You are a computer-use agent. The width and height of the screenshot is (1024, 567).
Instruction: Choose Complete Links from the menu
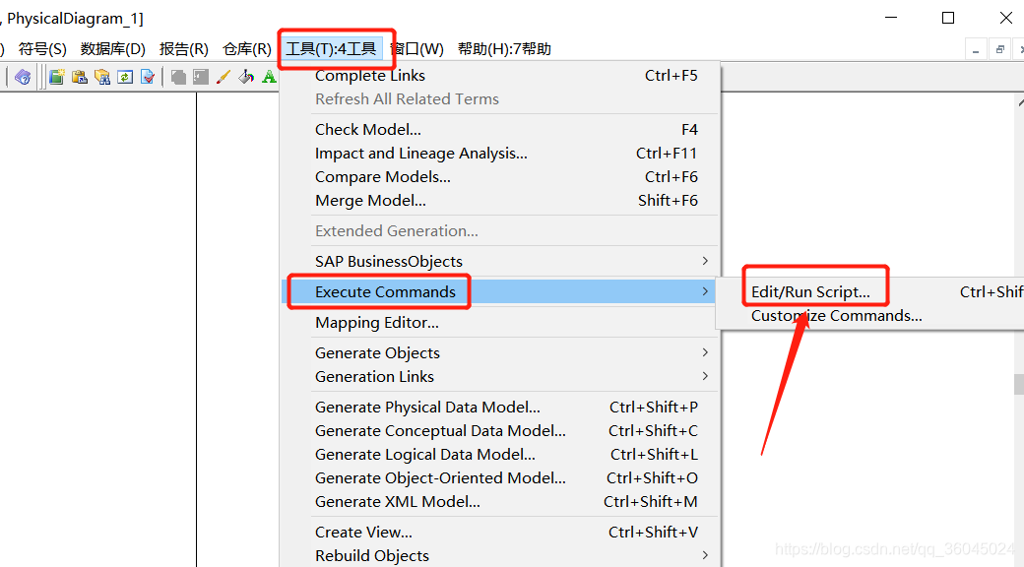tap(500, 76)
